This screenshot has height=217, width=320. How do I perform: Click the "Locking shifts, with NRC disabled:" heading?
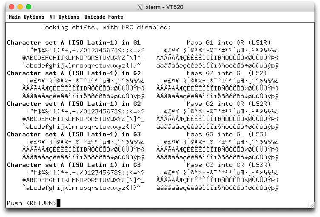tap(106, 28)
